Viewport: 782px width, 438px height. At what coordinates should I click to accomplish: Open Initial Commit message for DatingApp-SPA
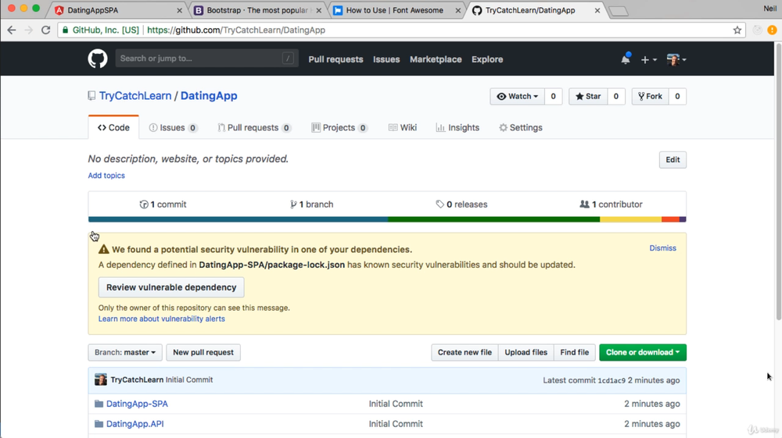tap(396, 404)
